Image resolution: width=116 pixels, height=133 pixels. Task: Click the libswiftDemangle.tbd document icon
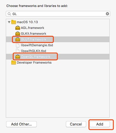click(18, 45)
